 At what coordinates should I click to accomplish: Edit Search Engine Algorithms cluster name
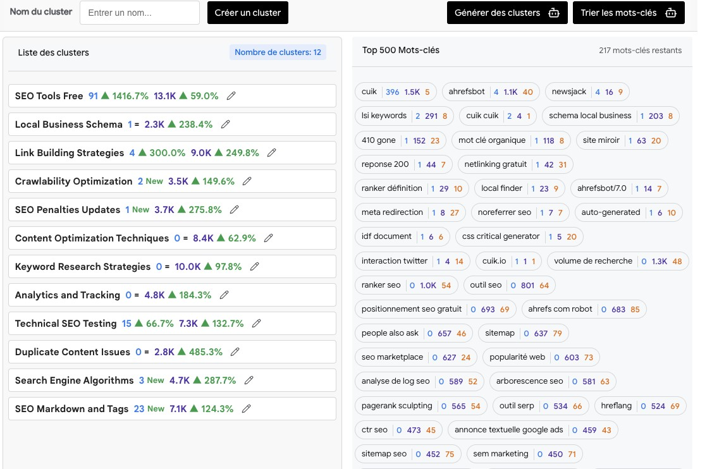249,381
